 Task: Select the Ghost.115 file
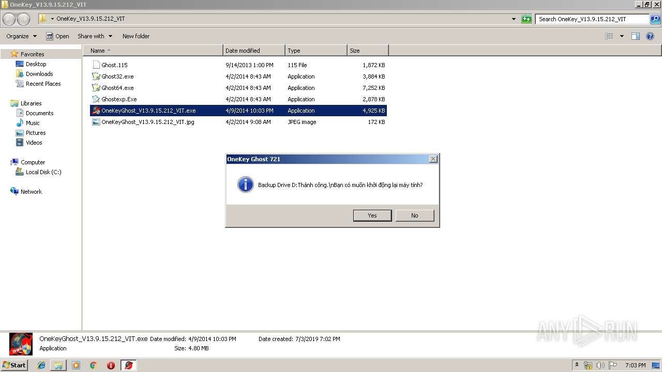pyautogui.click(x=114, y=65)
